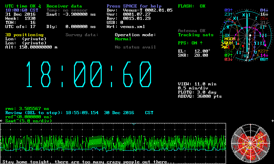274x164 pixels.
Task: Click the musical note icon beside UTC time
Action: tap(39, 6)
